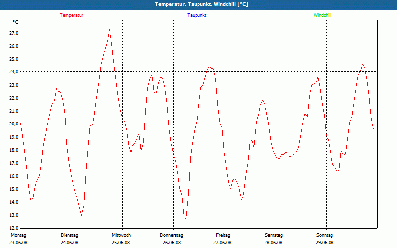Click the date 29.06.08

point(325,243)
